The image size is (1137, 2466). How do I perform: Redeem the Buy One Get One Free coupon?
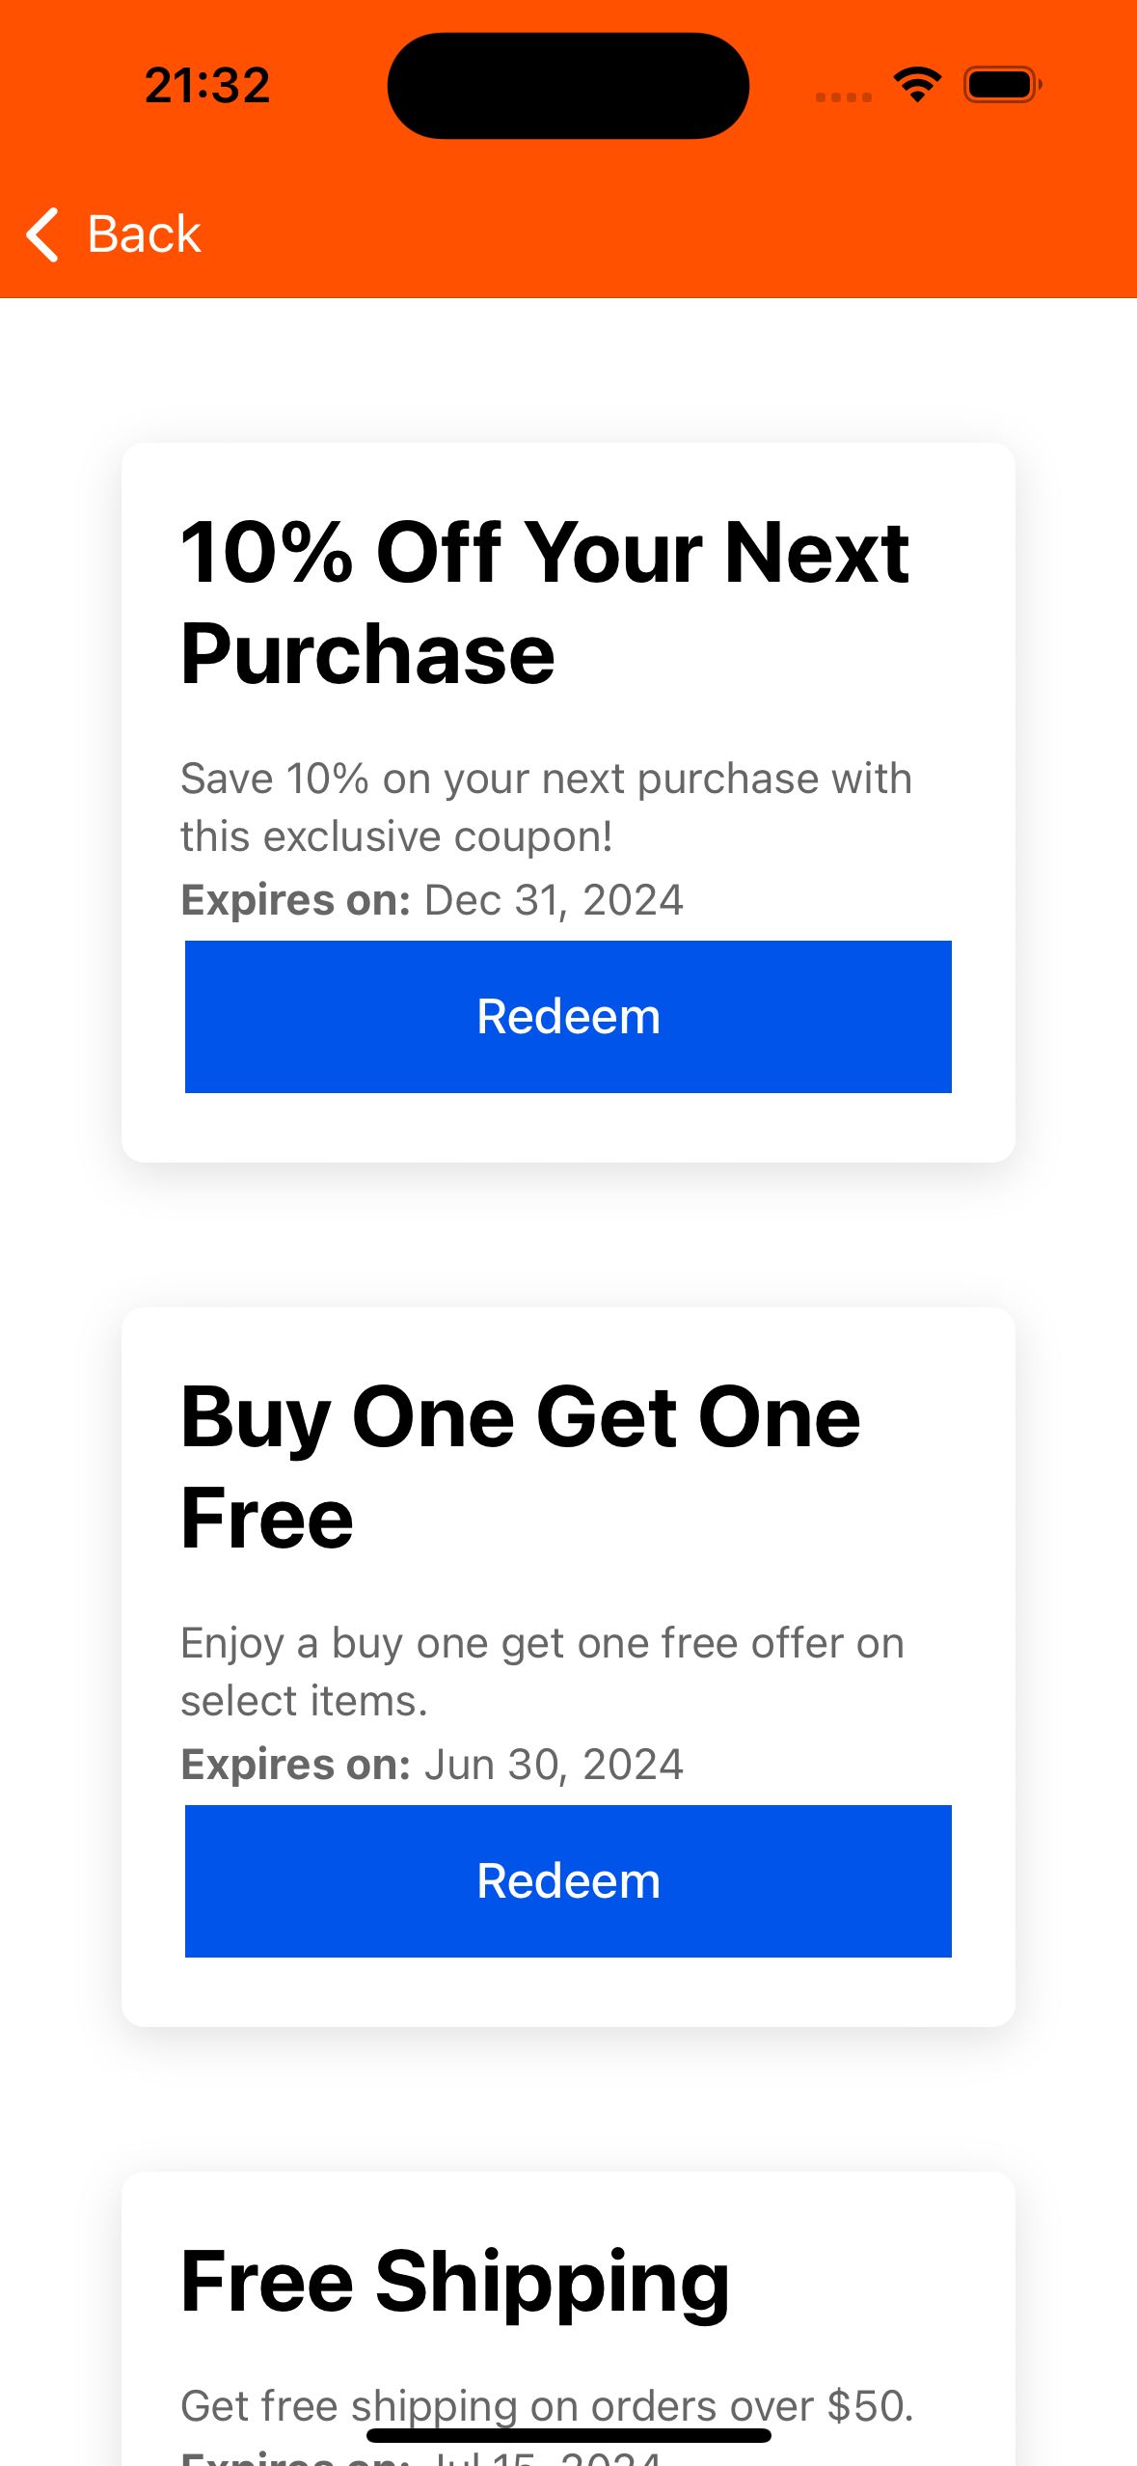[x=568, y=1881]
